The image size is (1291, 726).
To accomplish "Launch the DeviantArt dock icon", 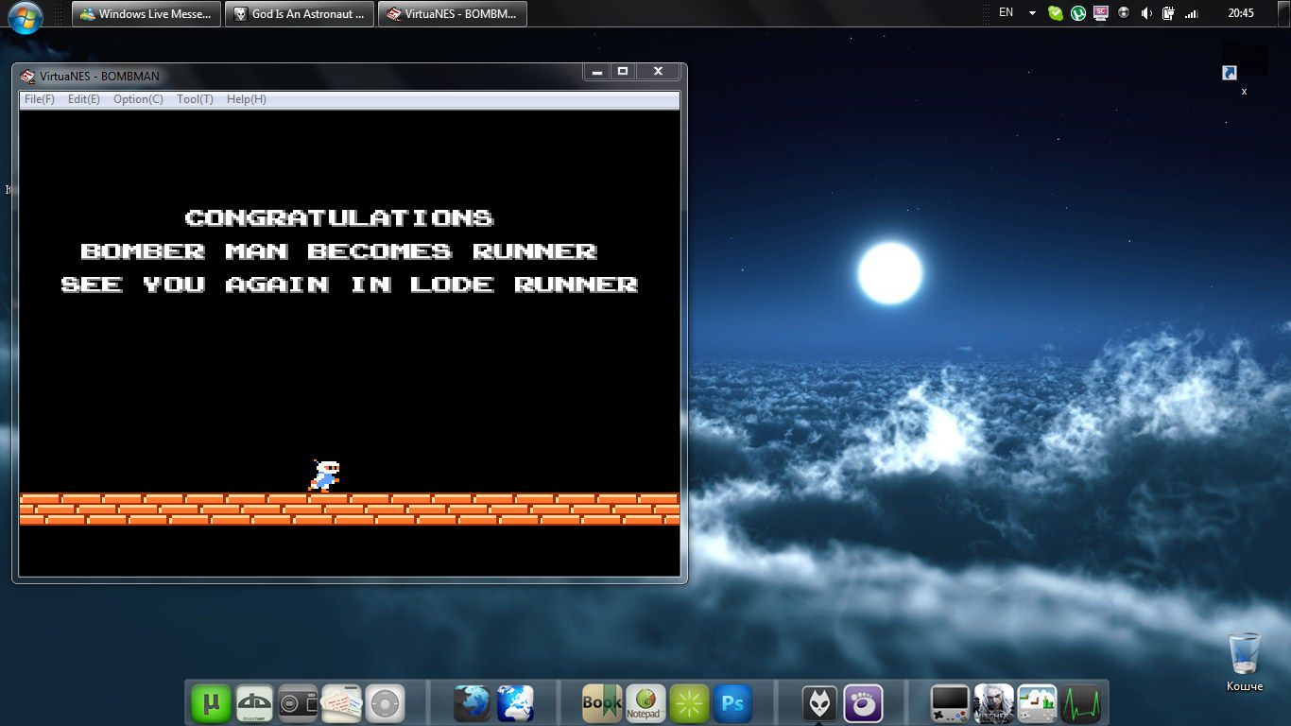I will click(255, 703).
